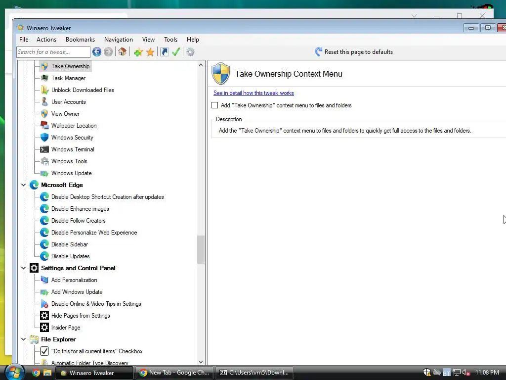Select the Unblock Downloaded Files icon
The height and width of the screenshot is (380, 506).
pyautogui.click(x=44, y=90)
